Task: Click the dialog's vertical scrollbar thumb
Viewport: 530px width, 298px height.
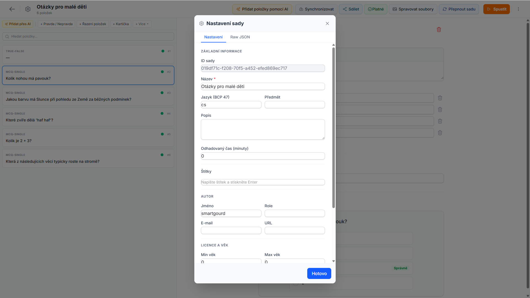Action: 333,128
